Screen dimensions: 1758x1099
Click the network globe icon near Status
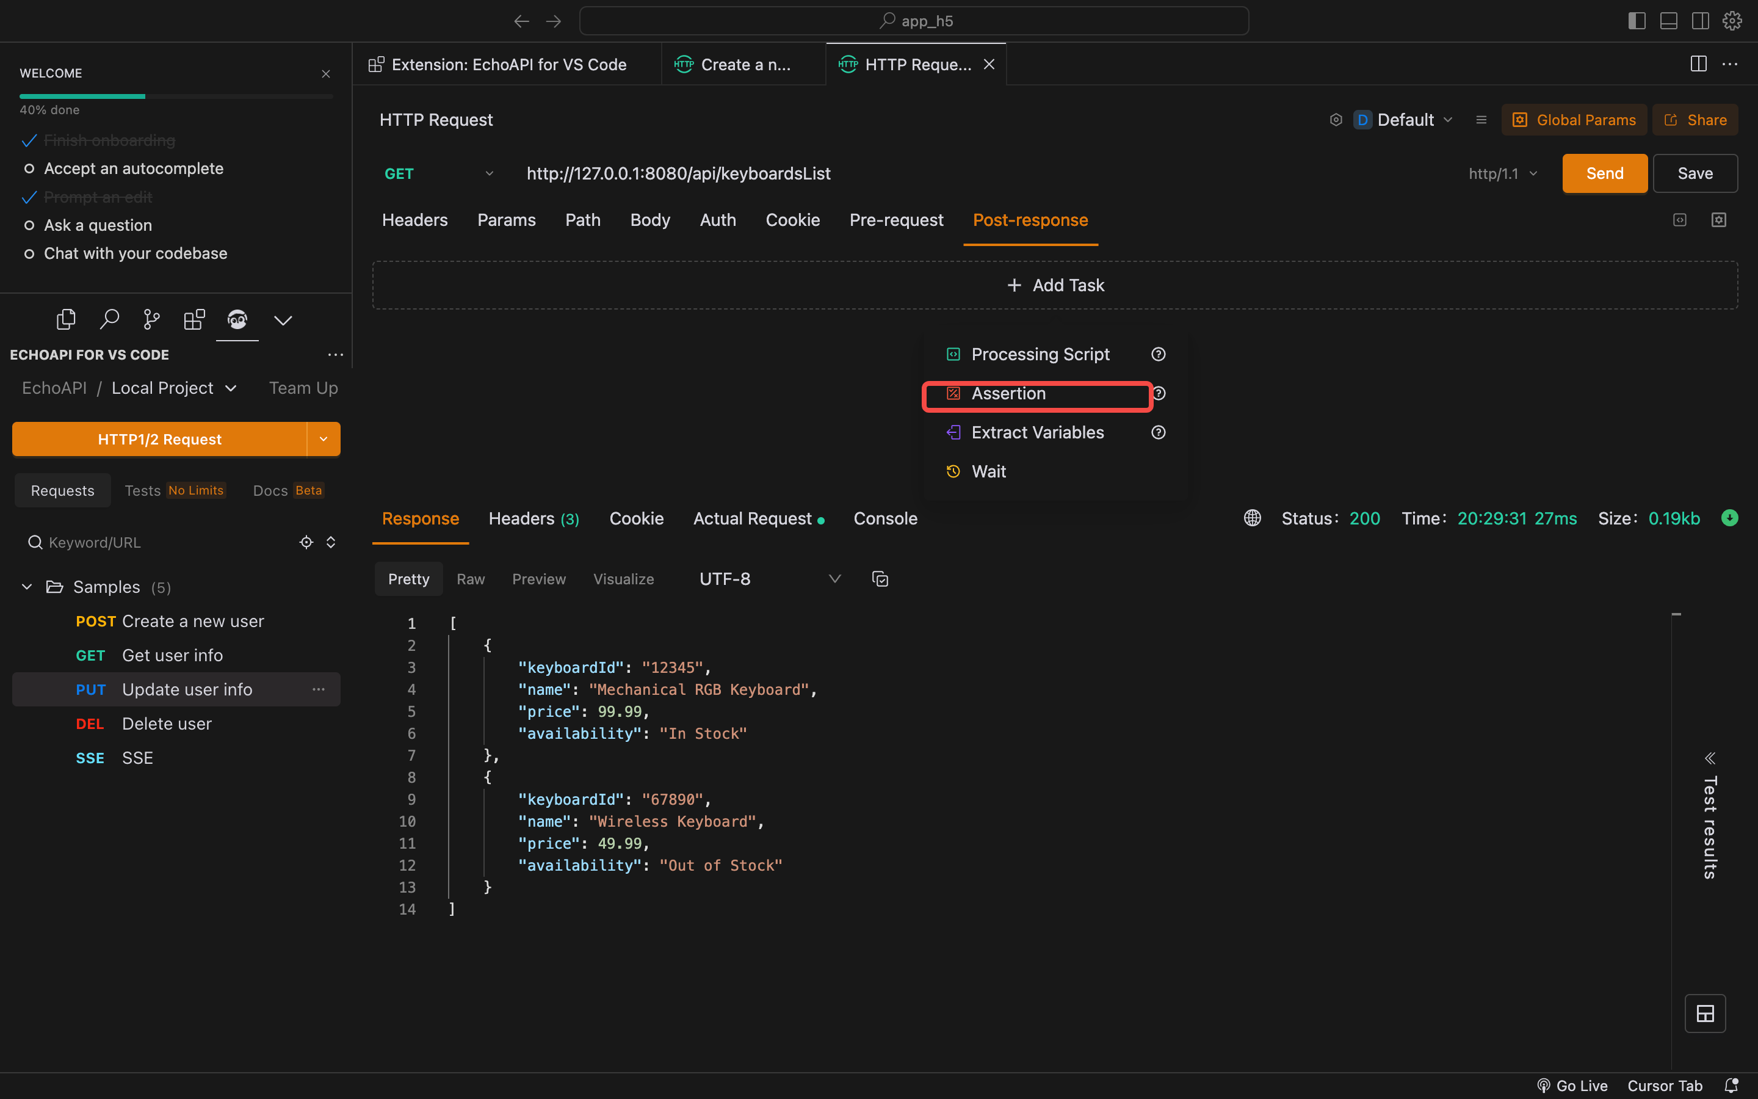click(1253, 518)
